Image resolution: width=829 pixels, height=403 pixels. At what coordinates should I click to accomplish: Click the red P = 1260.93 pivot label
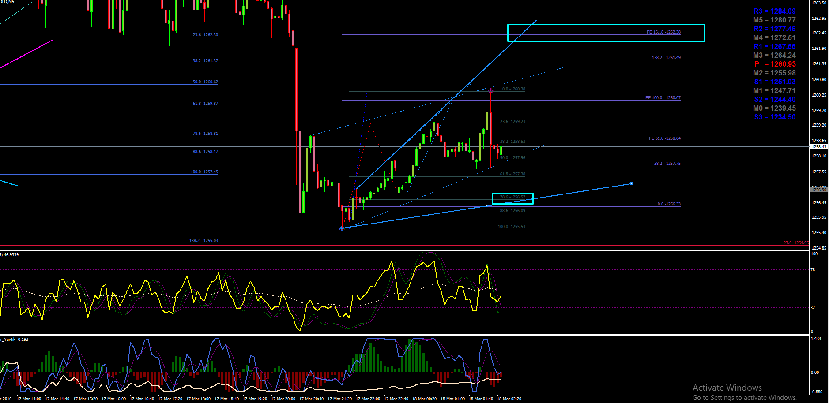pyautogui.click(x=775, y=64)
